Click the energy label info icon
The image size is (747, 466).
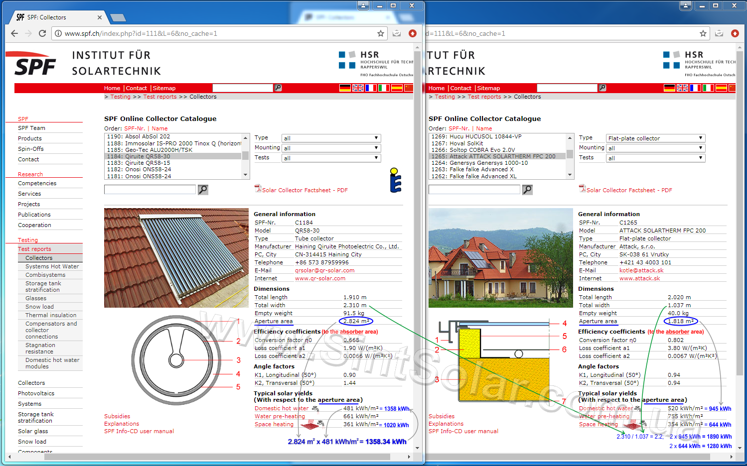coord(396,180)
